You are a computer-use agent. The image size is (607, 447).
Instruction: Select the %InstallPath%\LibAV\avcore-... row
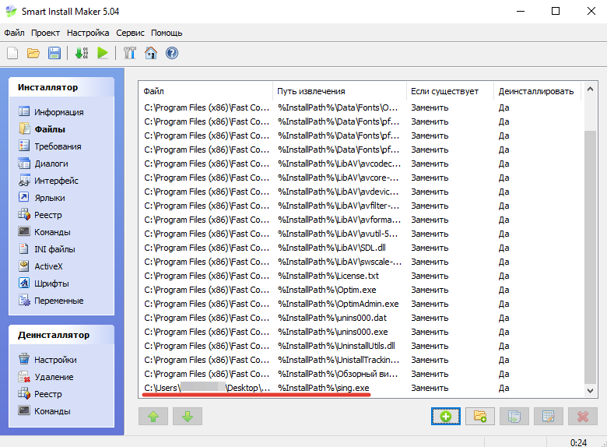(x=361, y=178)
